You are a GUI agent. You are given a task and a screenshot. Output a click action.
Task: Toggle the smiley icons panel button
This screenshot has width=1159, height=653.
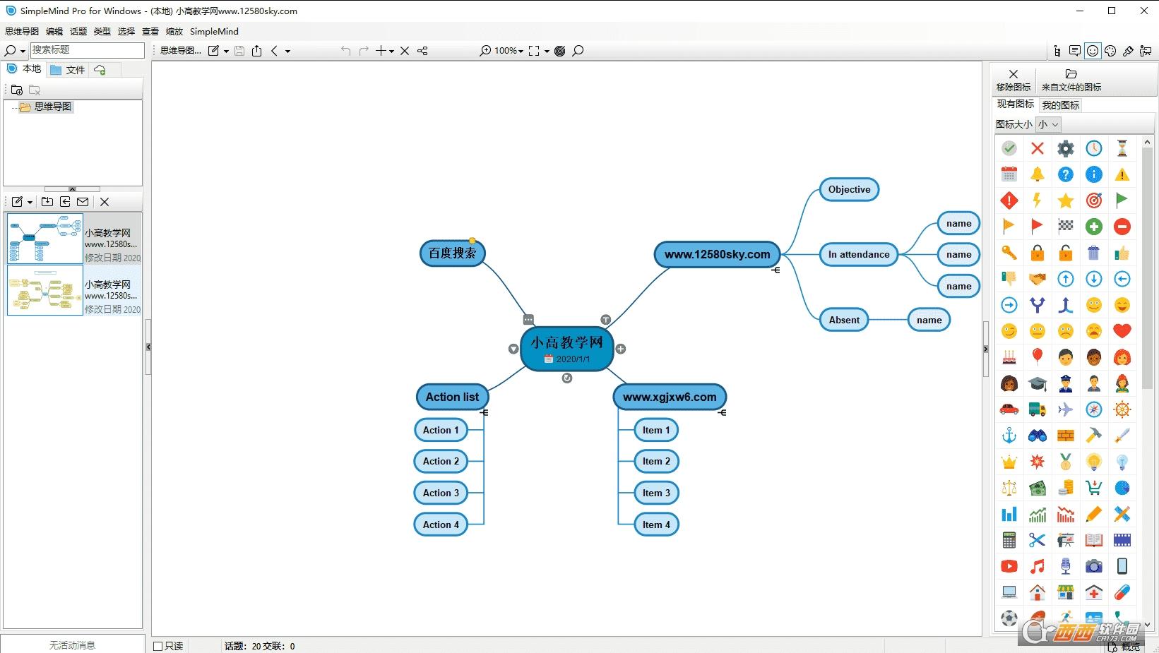(1093, 51)
